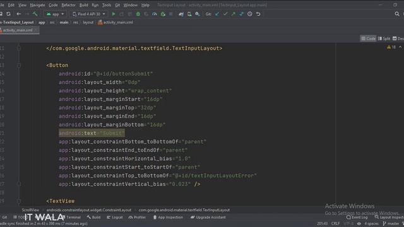Open the Build tool window

tap(94, 217)
